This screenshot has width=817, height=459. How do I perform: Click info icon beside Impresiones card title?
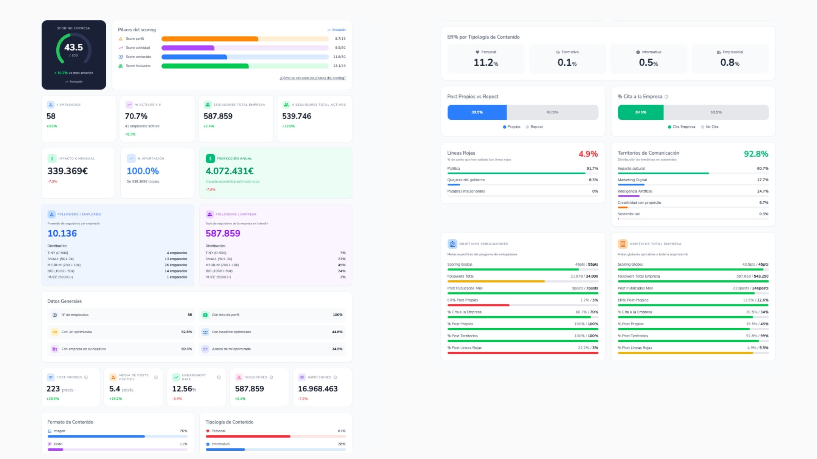[335, 377]
